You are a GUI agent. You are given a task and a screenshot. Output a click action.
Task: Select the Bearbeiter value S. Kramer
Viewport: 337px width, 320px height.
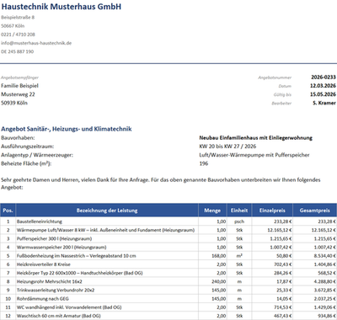[x=324, y=103]
